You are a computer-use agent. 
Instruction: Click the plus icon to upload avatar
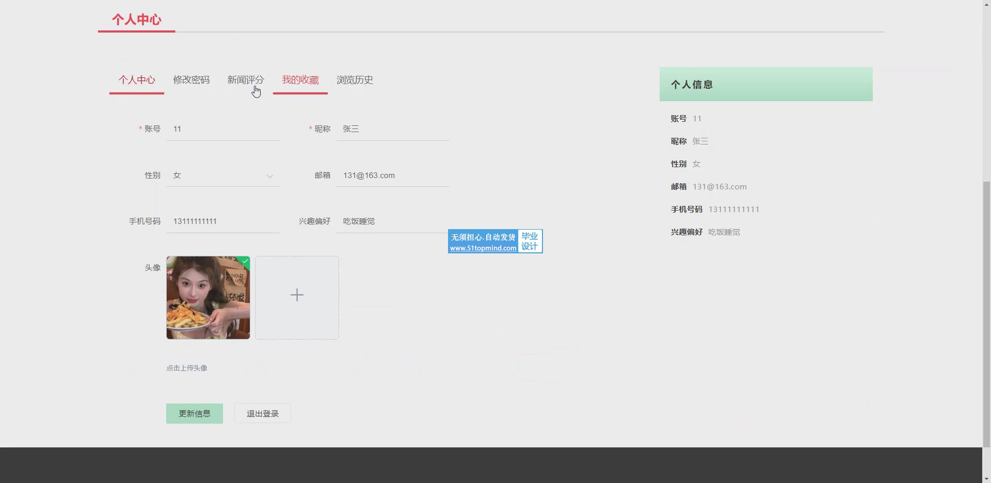pyautogui.click(x=297, y=295)
